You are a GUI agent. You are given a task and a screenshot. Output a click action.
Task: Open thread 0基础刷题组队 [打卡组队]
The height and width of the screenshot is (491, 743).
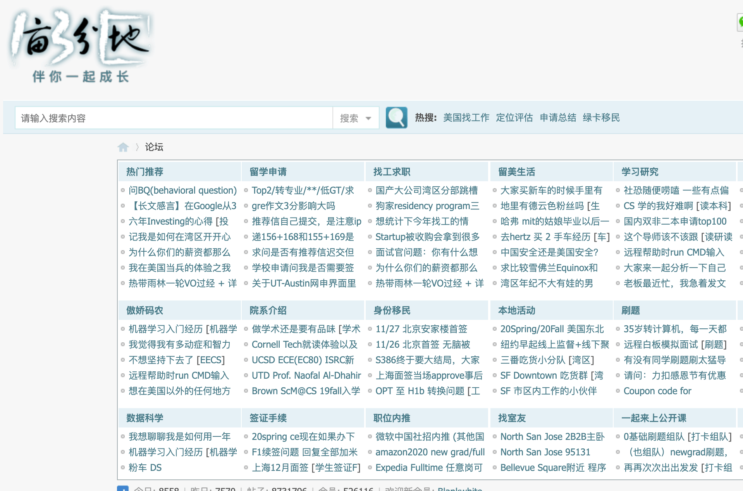tap(678, 436)
